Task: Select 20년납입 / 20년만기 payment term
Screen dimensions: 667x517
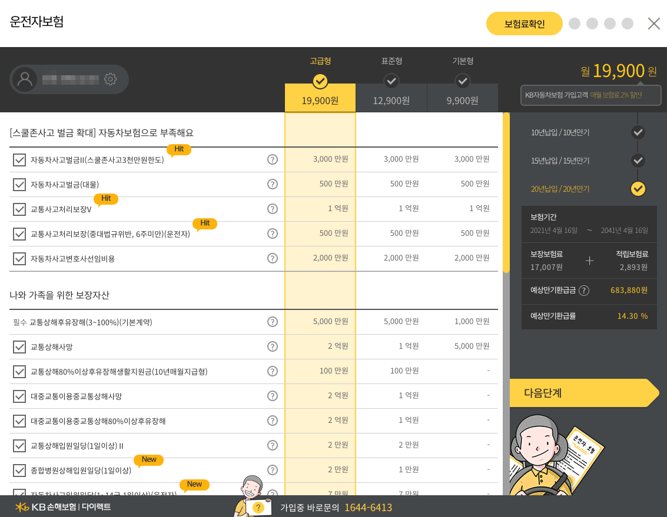Action: click(638, 189)
